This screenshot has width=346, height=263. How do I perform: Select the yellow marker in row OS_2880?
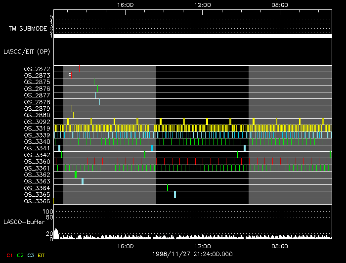[x=73, y=115]
